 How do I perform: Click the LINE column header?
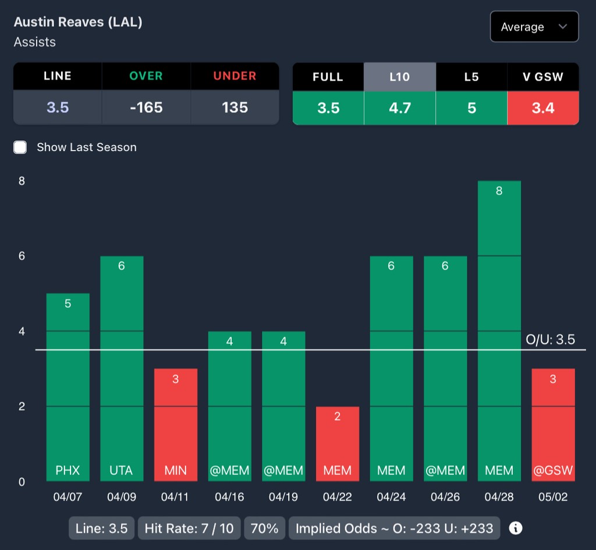click(x=58, y=76)
